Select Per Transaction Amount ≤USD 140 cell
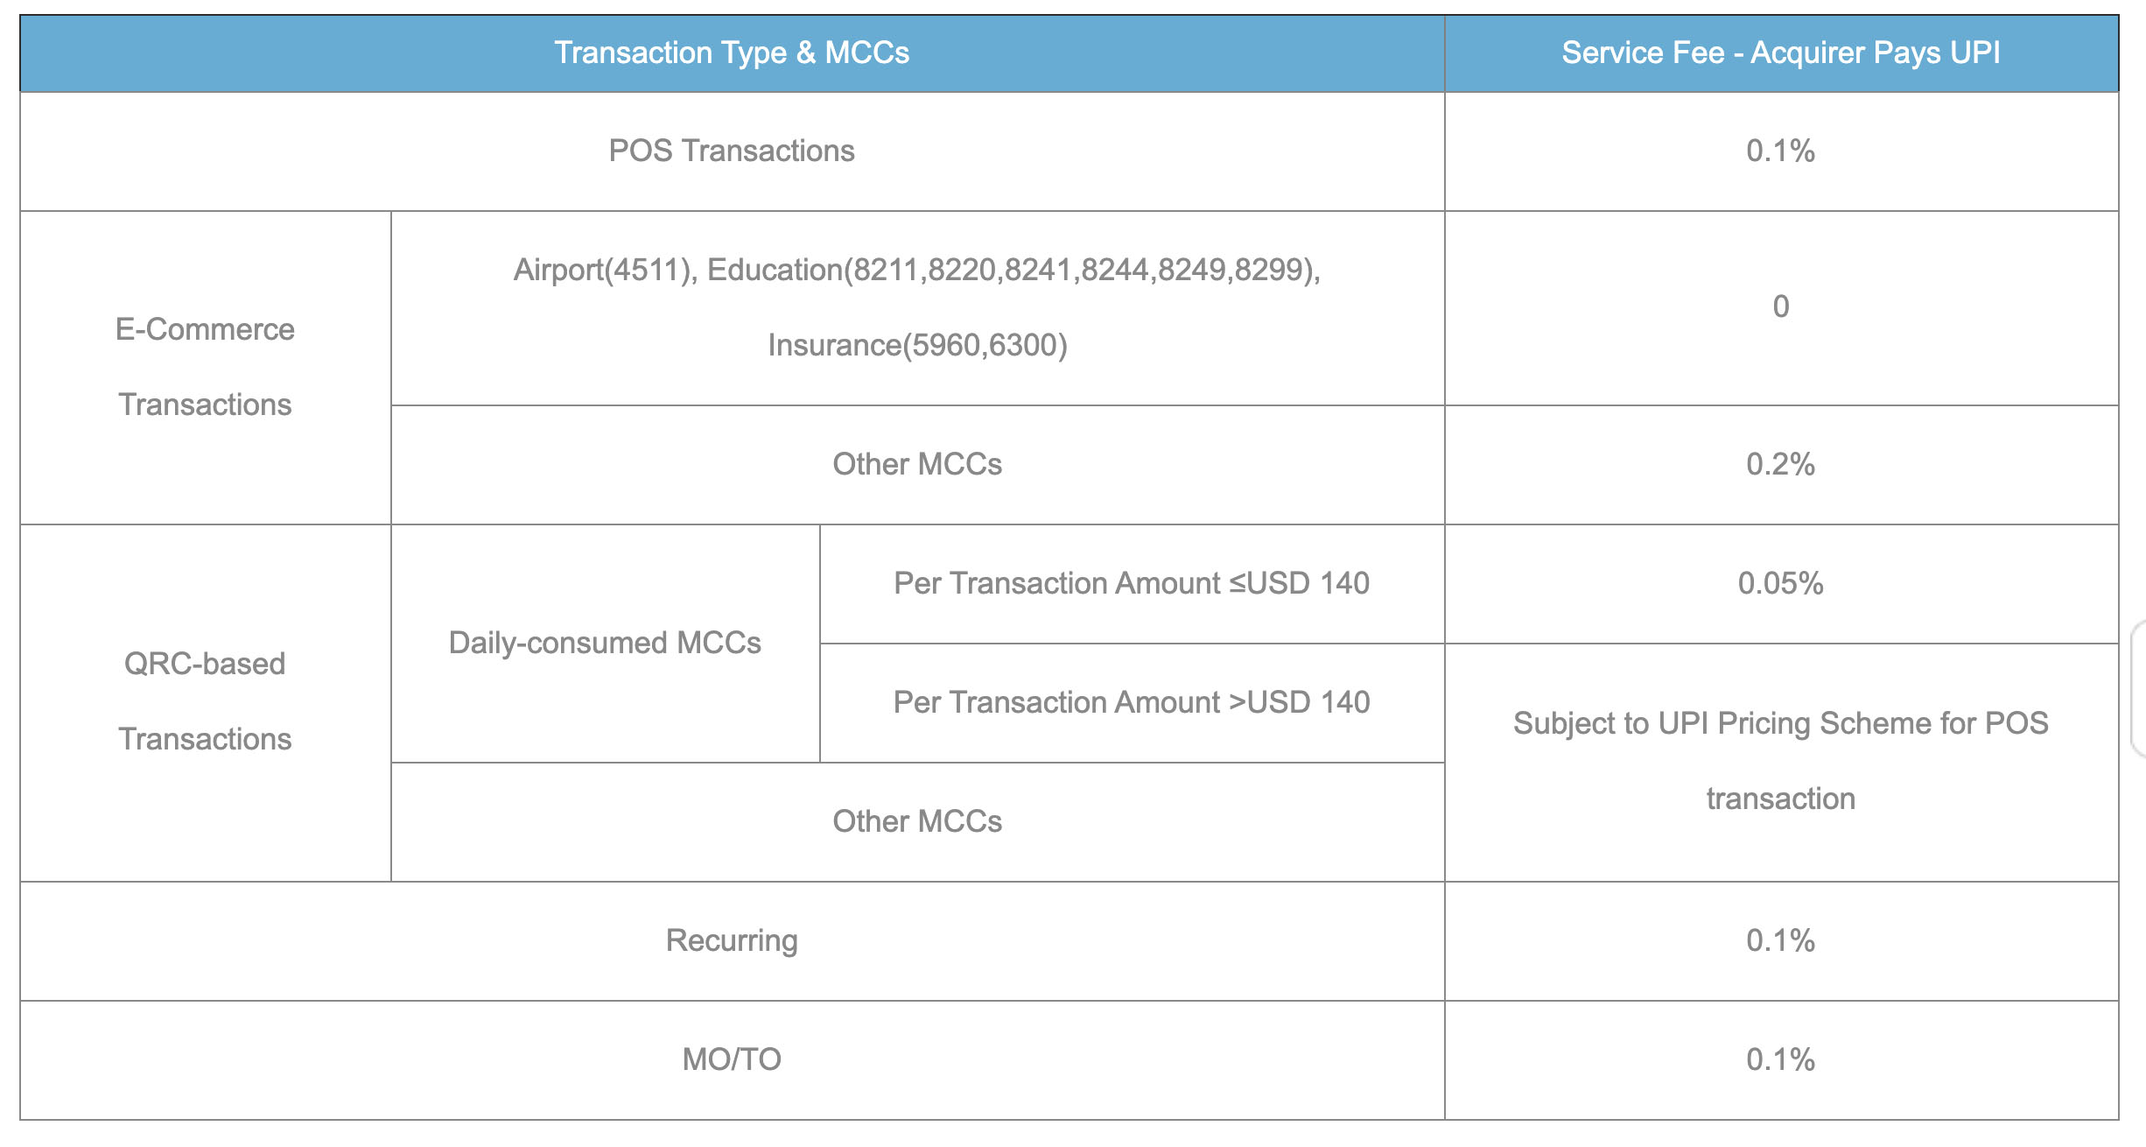Viewport: 2146px width, 1147px height. 1132,583
